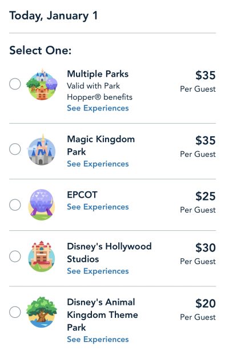
Task: Click the Magic Kingdom castle icon
Action: click(42, 150)
